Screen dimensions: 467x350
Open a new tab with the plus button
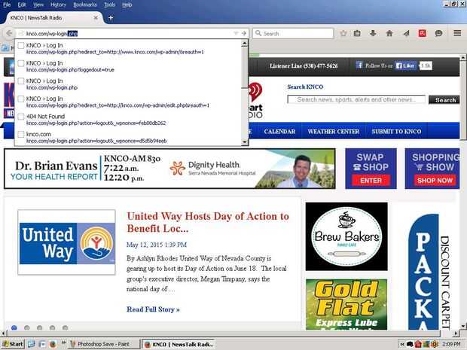click(111, 18)
